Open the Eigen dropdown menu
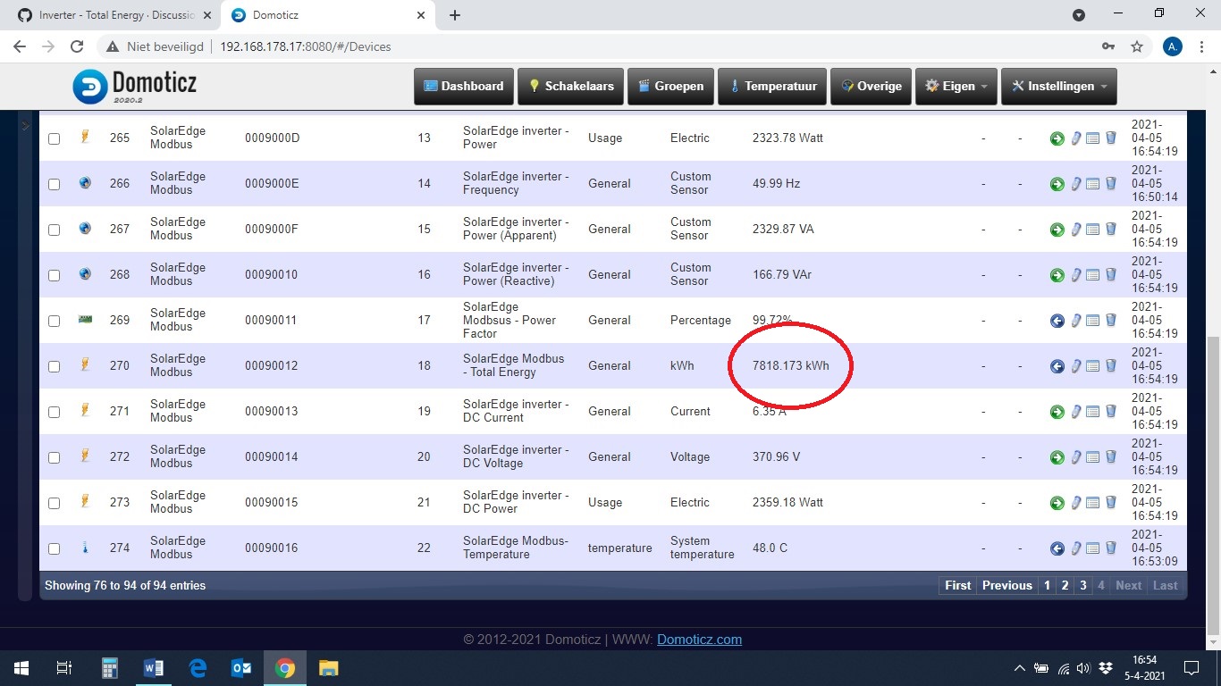Screen dimensions: 1221x686 point(956,87)
